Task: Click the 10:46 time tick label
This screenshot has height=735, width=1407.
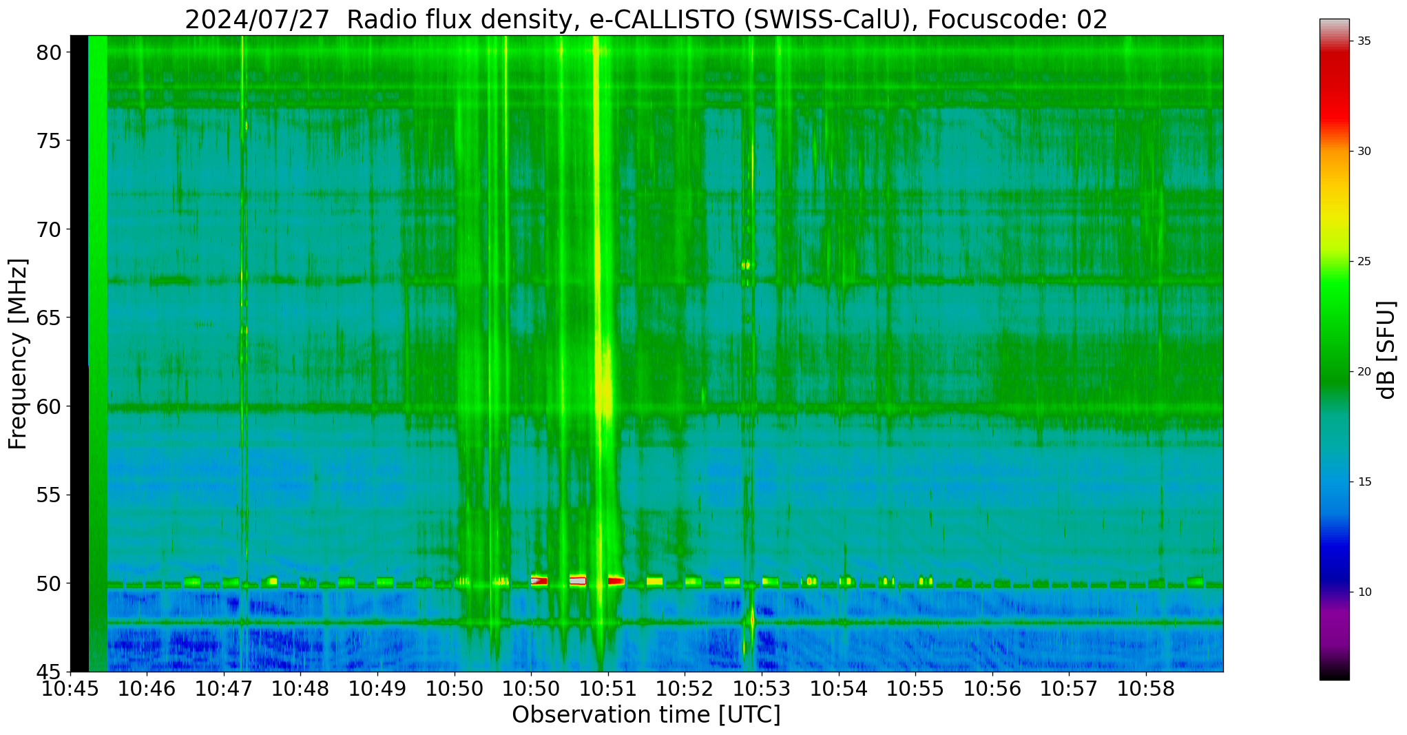Action: tap(147, 689)
